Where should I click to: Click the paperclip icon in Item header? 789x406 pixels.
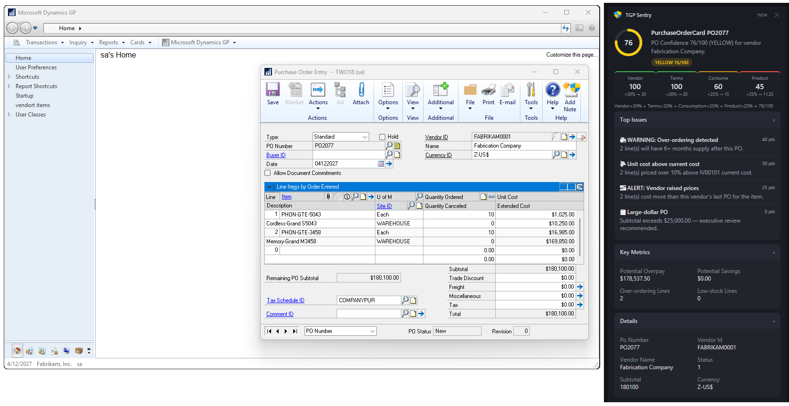point(329,197)
